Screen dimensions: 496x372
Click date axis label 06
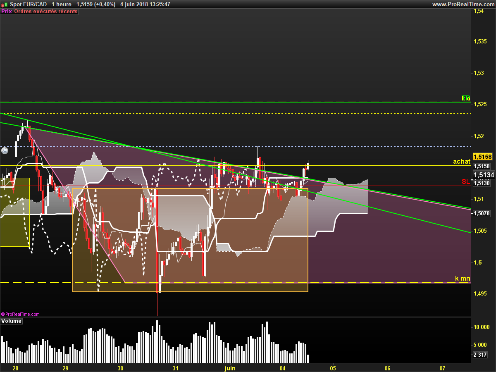tap(388, 368)
